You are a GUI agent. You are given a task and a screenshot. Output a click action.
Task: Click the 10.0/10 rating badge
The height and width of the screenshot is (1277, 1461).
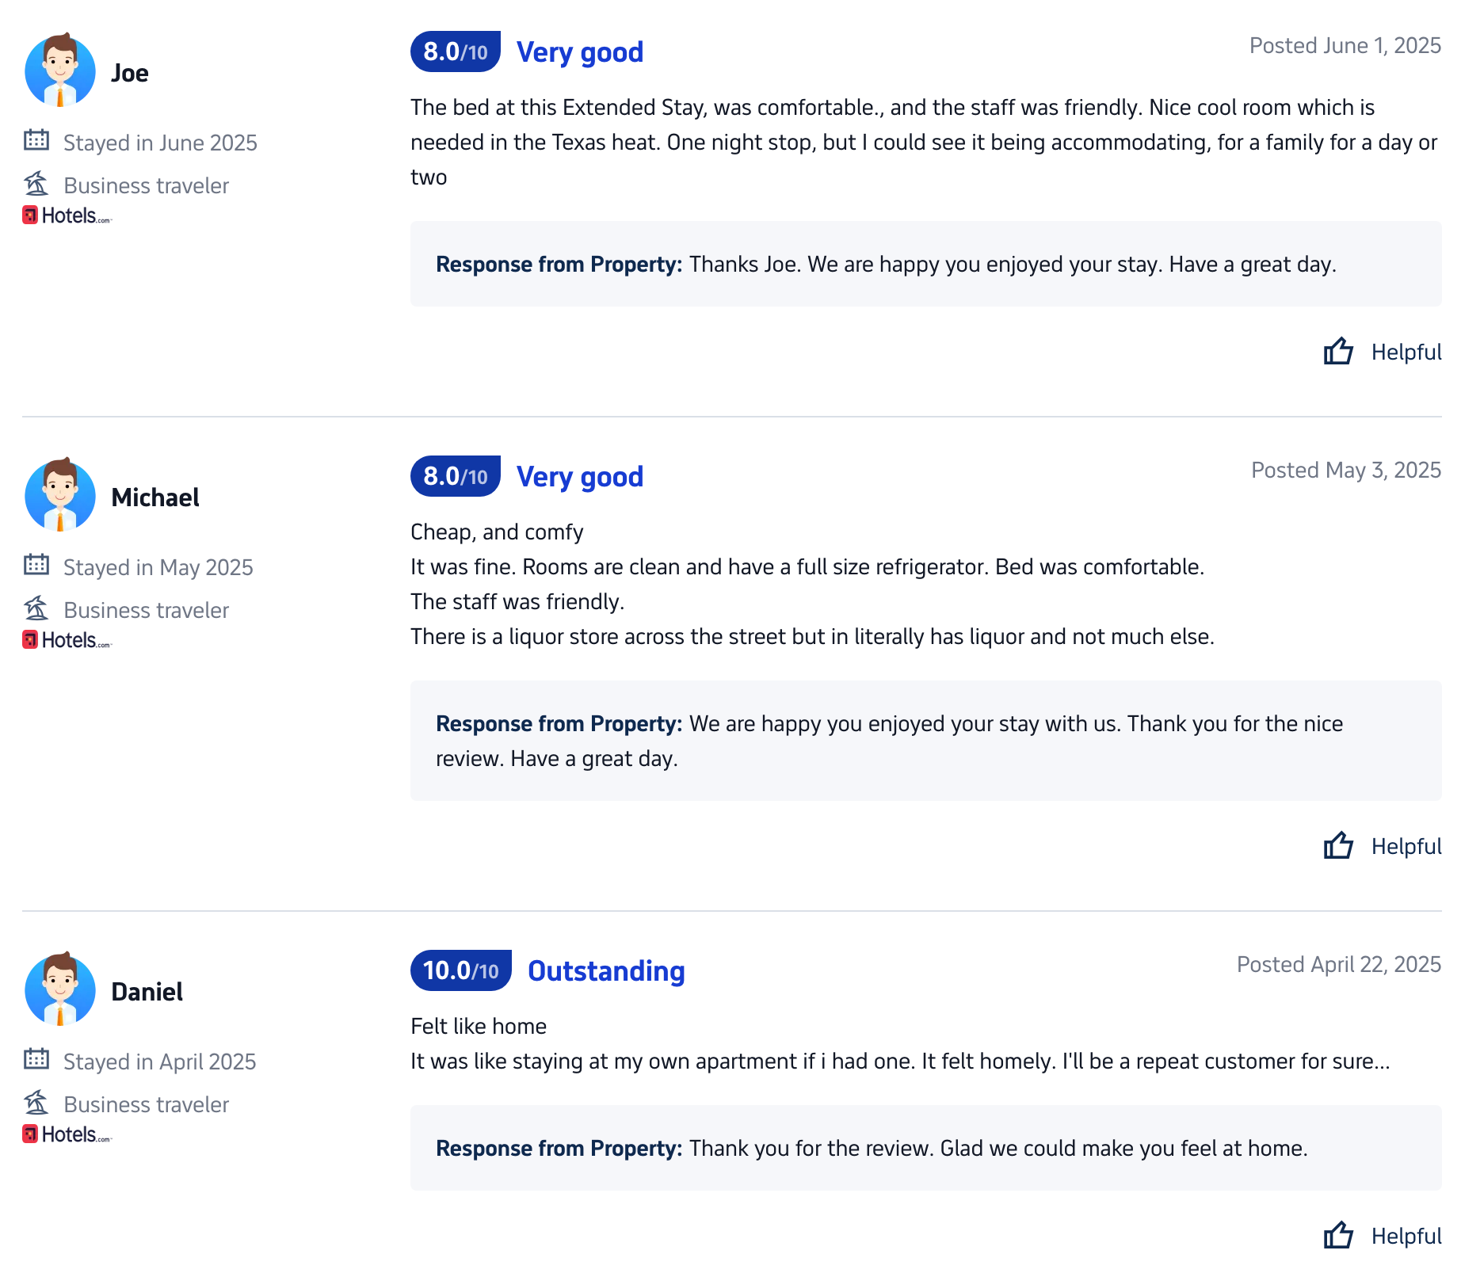tap(460, 970)
